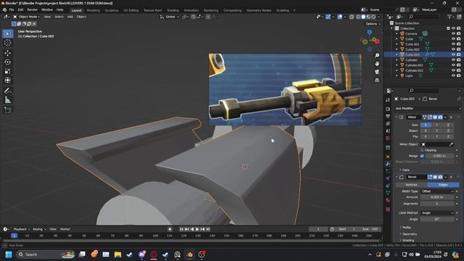The height and width of the screenshot is (261, 464).
Task: Open the outliner filter funnel icon
Action: 449,17
